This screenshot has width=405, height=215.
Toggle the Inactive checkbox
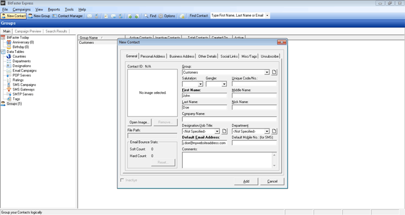pos(122,180)
